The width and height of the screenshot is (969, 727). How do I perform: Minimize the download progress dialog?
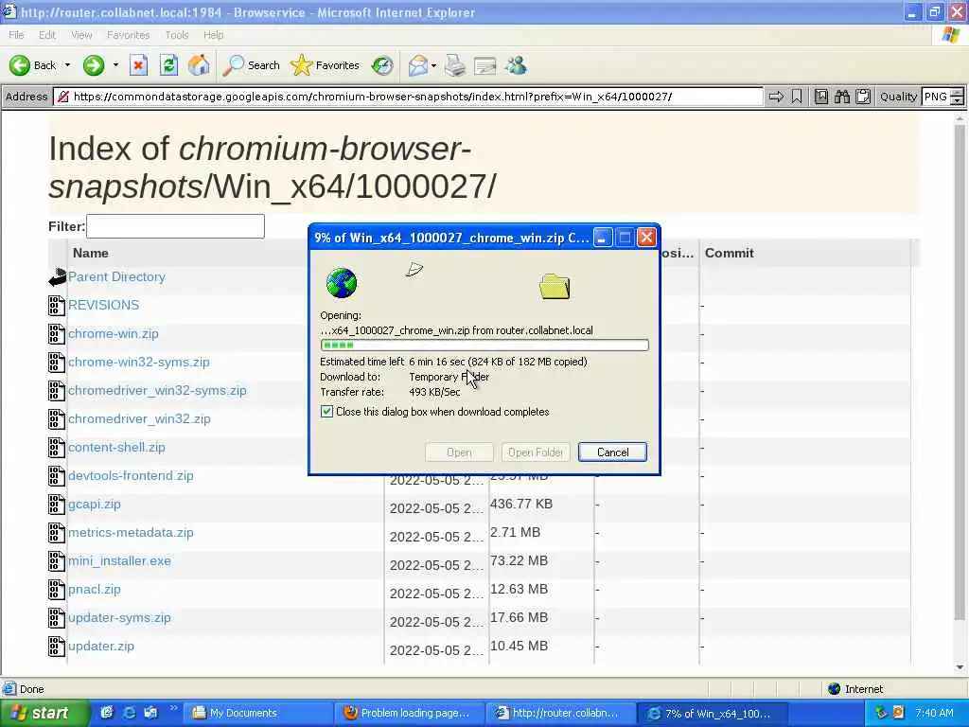[x=603, y=238]
